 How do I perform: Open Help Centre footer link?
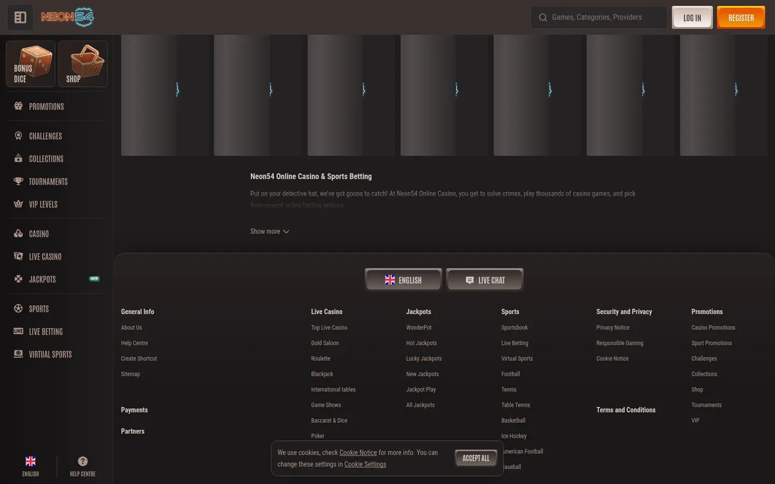[135, 343]
